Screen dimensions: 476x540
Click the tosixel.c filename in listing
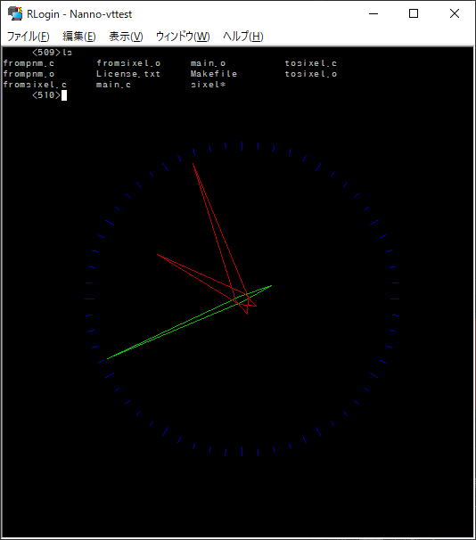coord(311,63)
